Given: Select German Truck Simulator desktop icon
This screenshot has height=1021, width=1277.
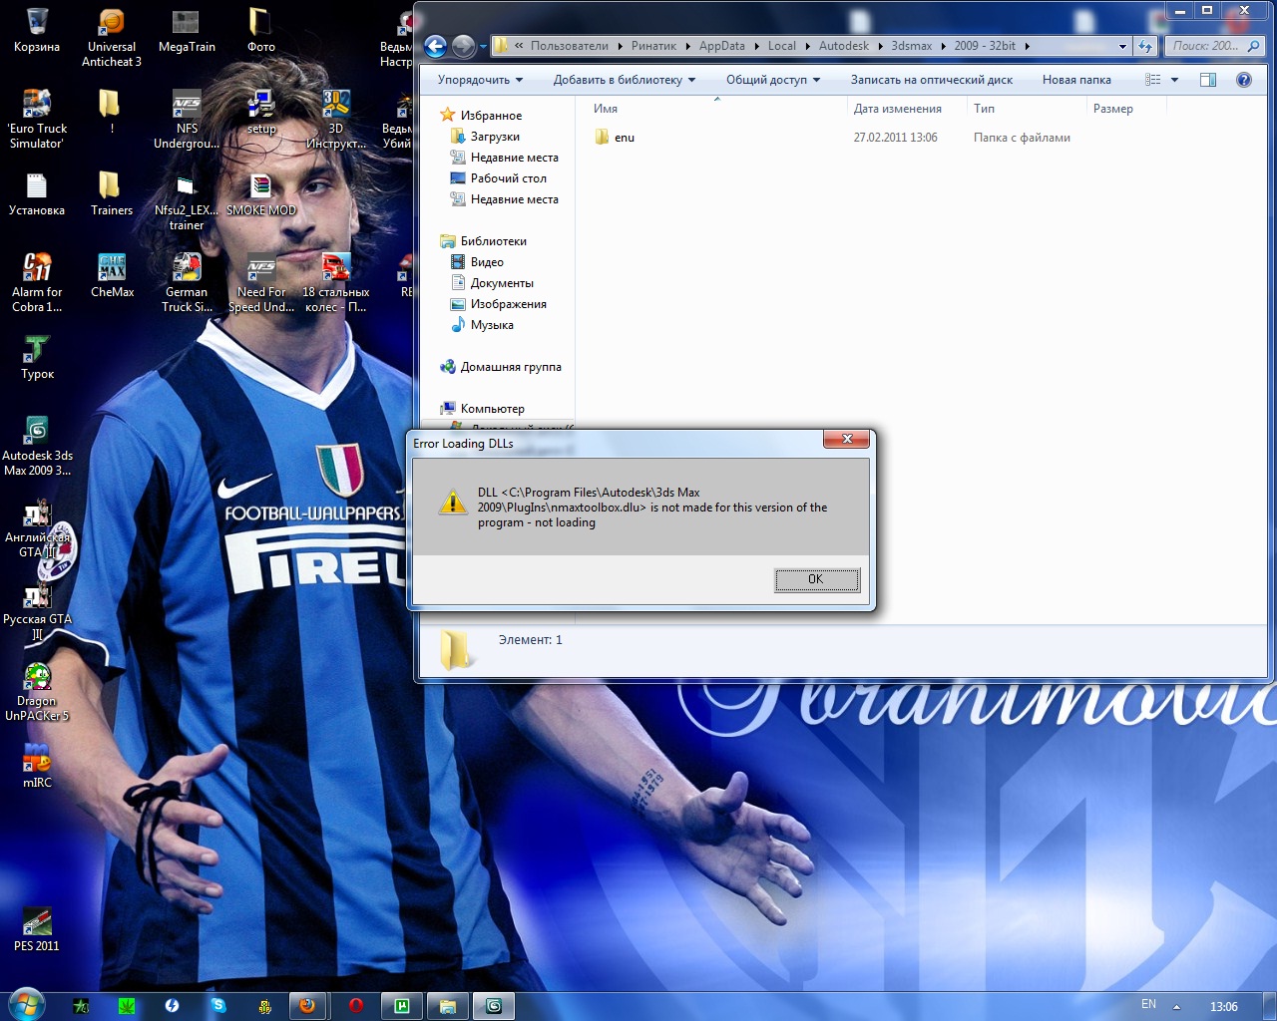Looking at the screenshot, I should pyautogui.click(x=187, y=283).
